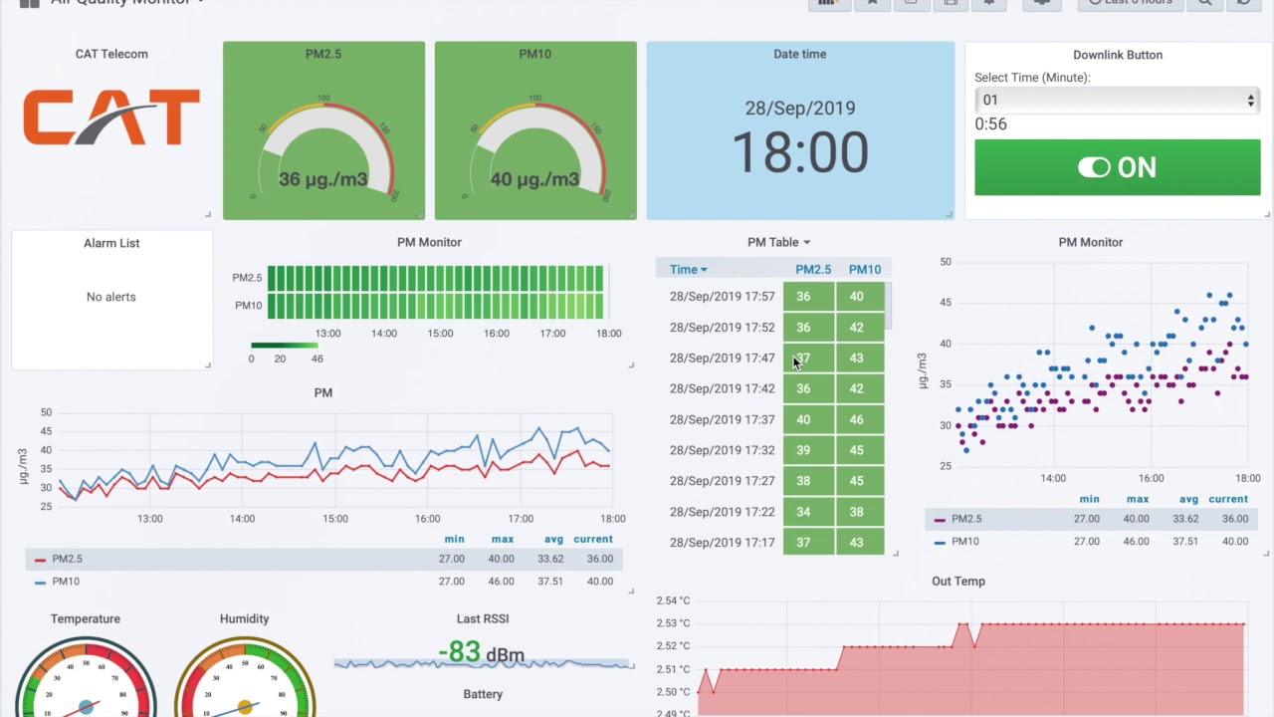Open the Temperature gauge panel title
Image resolution: width=1274 pixels, height=717 pixels.
[x=86, y=618]
